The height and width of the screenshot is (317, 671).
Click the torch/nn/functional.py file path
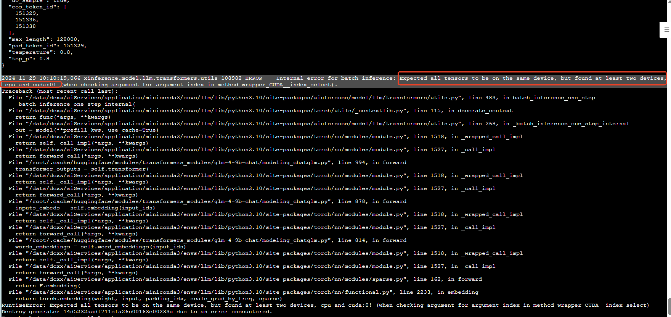click(x=209, y=292)
